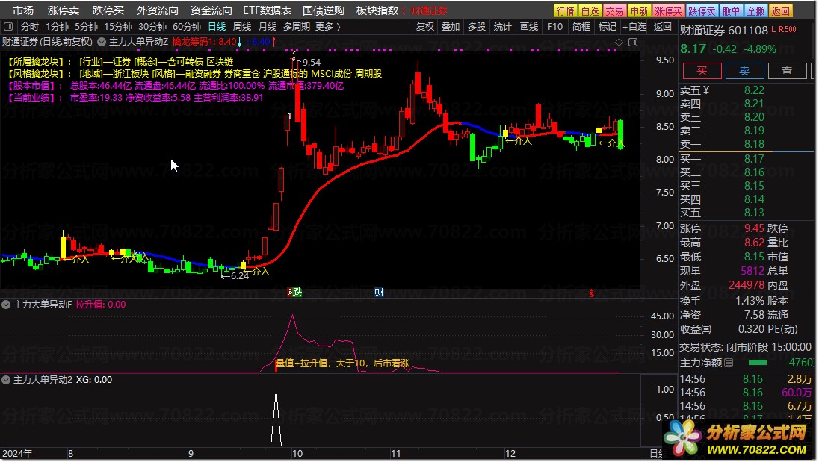Open the ETF数据表 menu
This screenshot has width=819, height=462.
click(268, 10)
